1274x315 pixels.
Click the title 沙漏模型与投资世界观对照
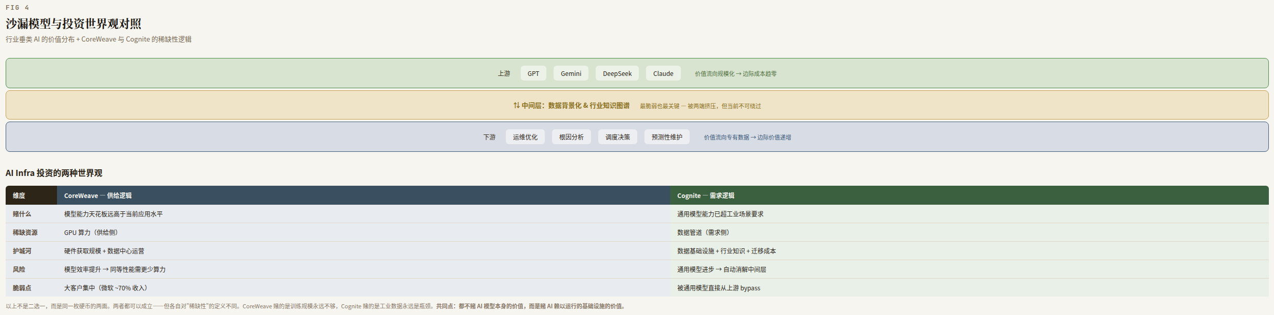[x=73, y=24]
